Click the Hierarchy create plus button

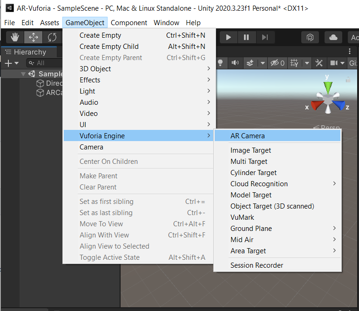coord(8,63)
